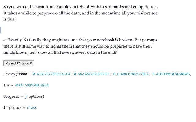Click the "Missed it? Restart!" button

click(19, 63)
